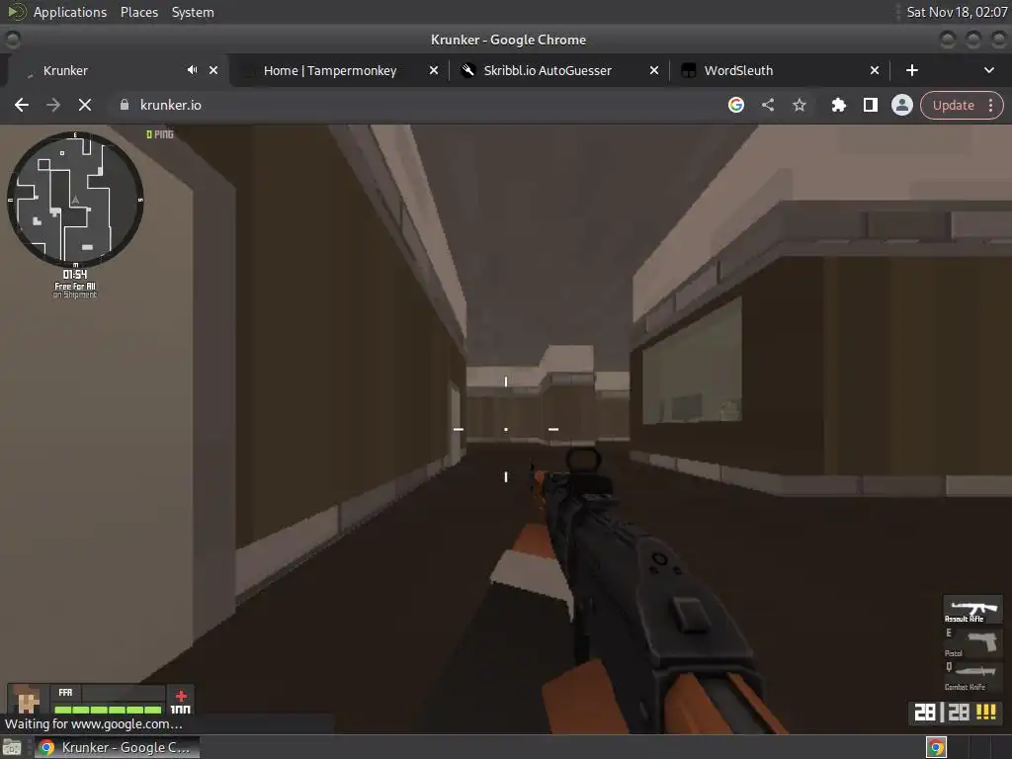This screenshot has width=1012, height=759.
Task: Click the Chrome icon in bottom tray
Action: [937, 747]
